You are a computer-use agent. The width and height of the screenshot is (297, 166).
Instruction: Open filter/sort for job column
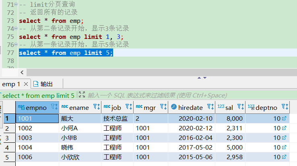[x=129, y=107]
